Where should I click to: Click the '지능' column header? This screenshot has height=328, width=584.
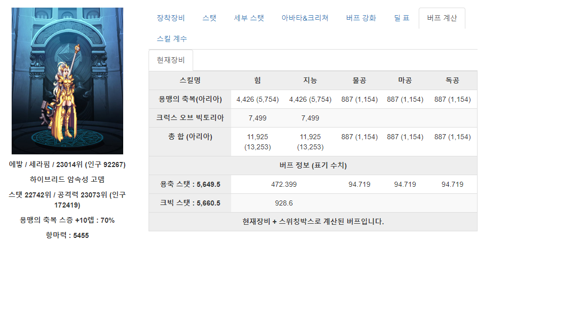[310, 80]
